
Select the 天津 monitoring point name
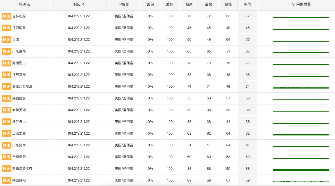[x=16, y=40]
